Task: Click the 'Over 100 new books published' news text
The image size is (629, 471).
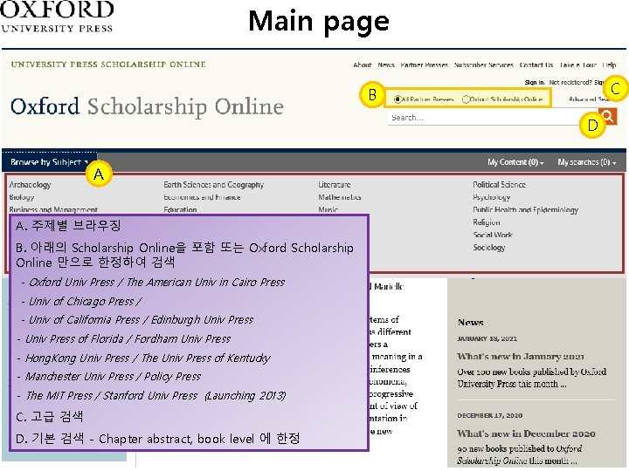Action: click(531, 378)
